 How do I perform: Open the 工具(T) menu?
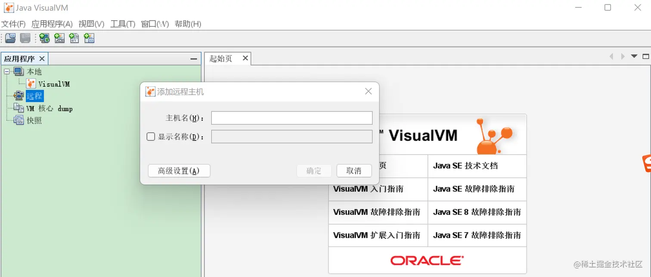click(123, 24)
